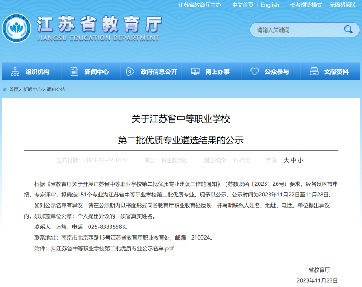Open the 政府信息公开 menu
Viewport: 362px width, 287px height.
pos(151,72)
